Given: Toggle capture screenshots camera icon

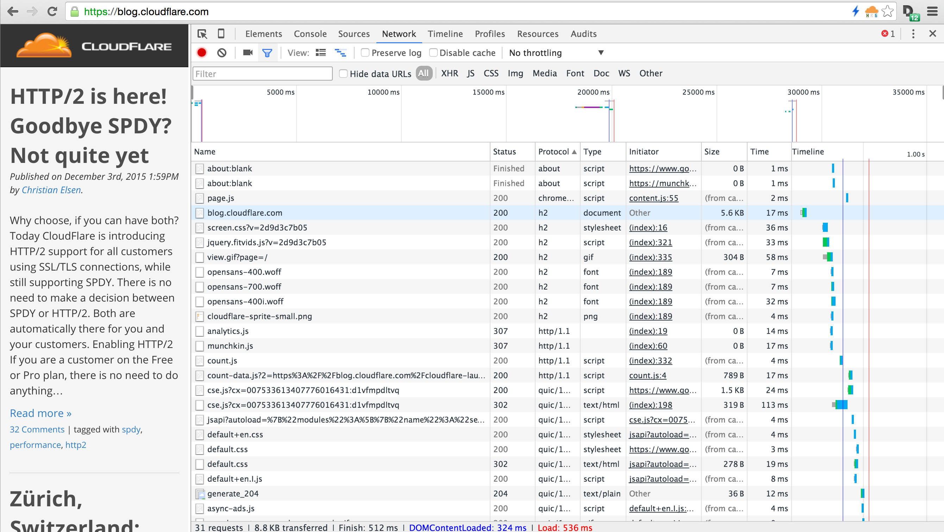Looking at the screenshot, I should pyautogui.click(x=248, y=53).
